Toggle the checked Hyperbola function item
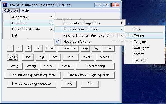Image resolution: width=166 pixels, height=104 pixels. point(89,41)
